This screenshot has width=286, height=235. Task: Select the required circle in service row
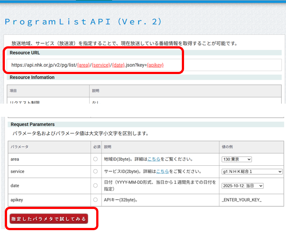tap(95, 172)
